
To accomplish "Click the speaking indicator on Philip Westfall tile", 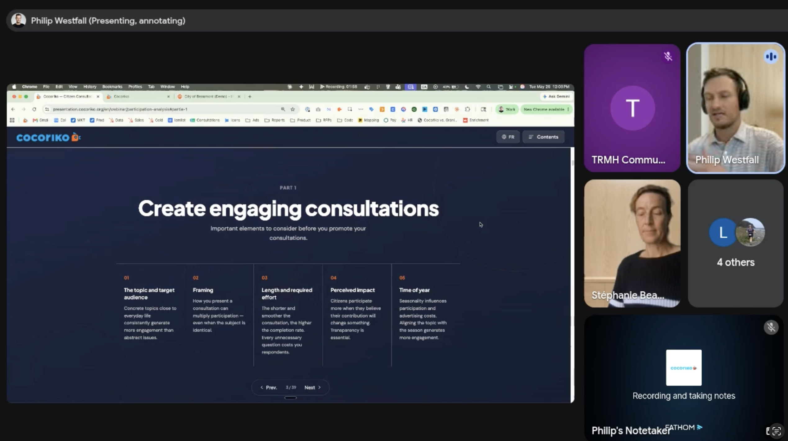I will pyautogui.click(x=771, y=57).
